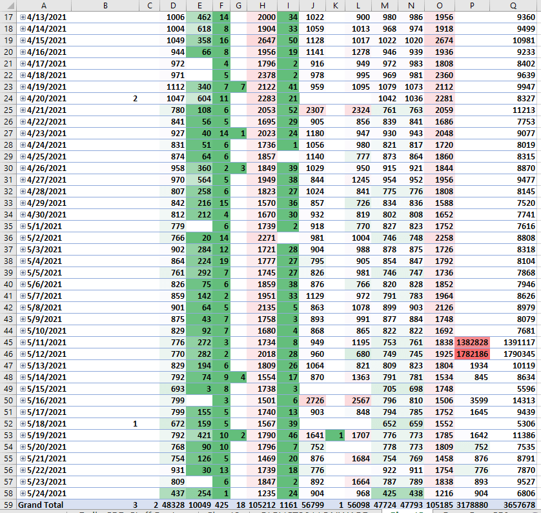Click the plus icon beside 5/24/2021

23,492
